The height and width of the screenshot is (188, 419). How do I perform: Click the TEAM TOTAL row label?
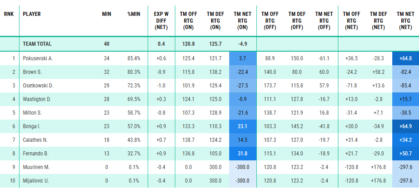37,44
